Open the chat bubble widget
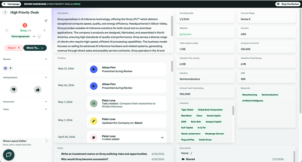Viewport: 302px width, 162px height. [x=9, y=155]
